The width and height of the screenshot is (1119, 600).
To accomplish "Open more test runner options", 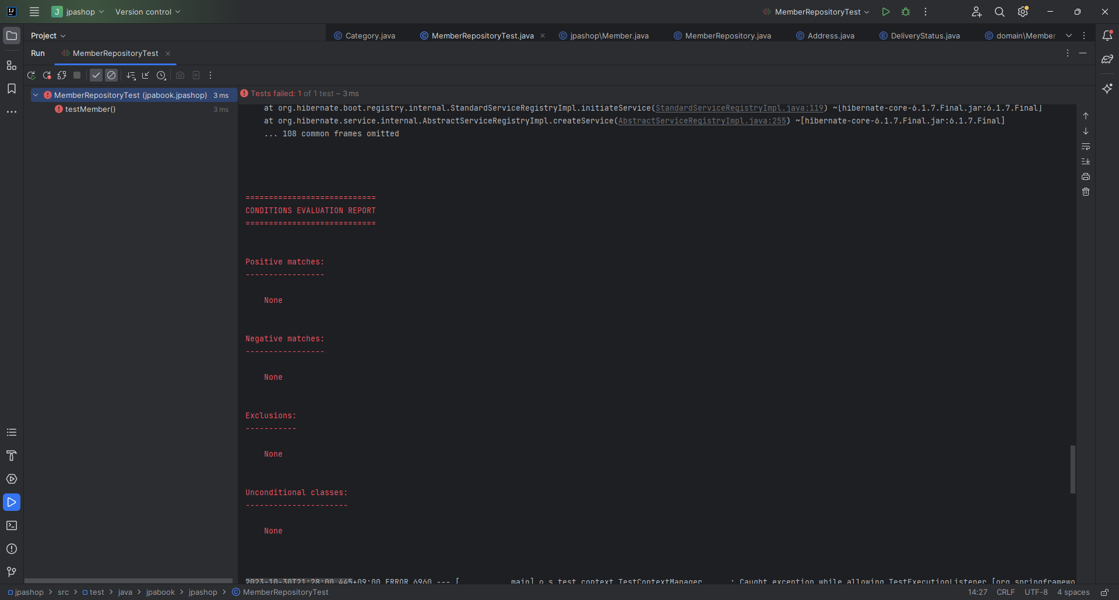I will pos(210,75).
